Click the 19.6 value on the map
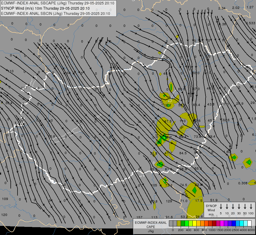 (x=52, y=137)
